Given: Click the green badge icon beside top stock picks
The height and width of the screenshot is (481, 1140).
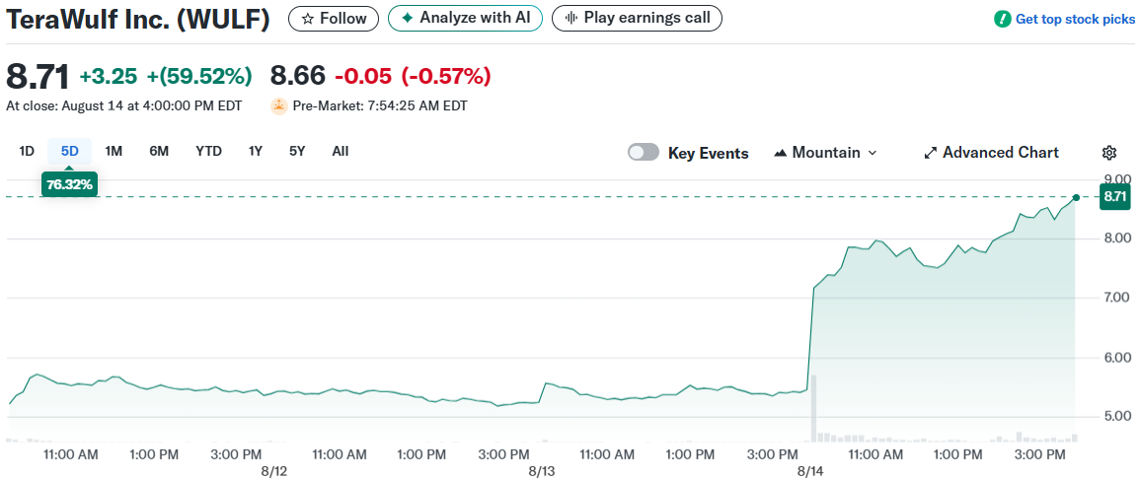Looking at the screenshot, I should point(1003,20).
